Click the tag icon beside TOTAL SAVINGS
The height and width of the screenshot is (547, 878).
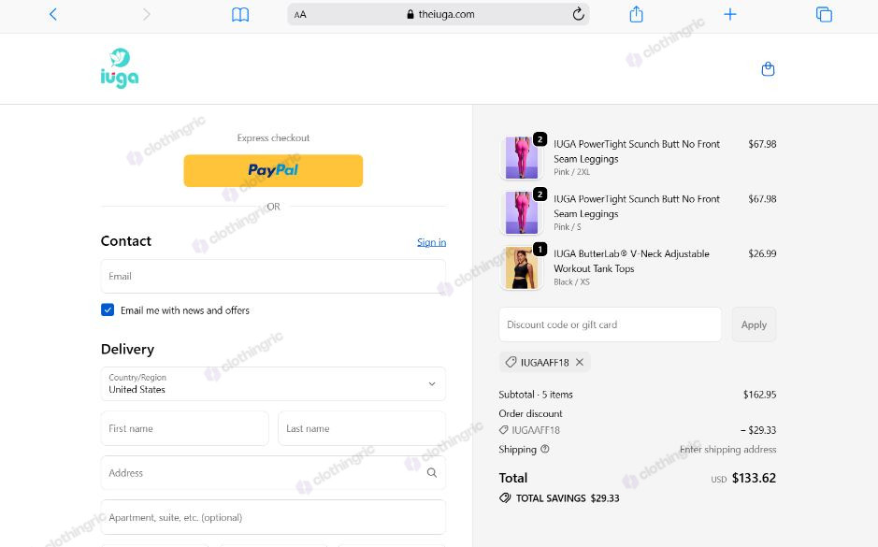coord(505,497)
